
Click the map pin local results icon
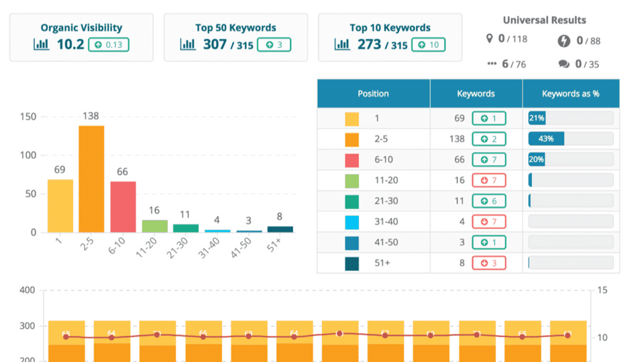[x=490, y=39]
